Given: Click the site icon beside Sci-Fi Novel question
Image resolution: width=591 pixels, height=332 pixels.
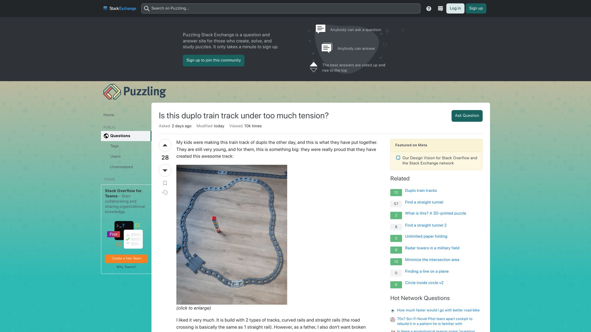Looking at the screenshot, I should pyautogui.click(x=393, y=320).
